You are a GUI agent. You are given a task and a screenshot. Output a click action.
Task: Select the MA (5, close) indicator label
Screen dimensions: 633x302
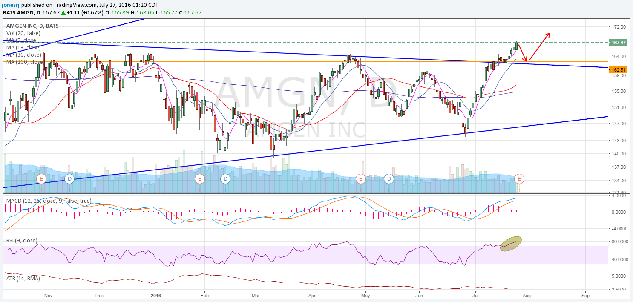click(22, 40)
